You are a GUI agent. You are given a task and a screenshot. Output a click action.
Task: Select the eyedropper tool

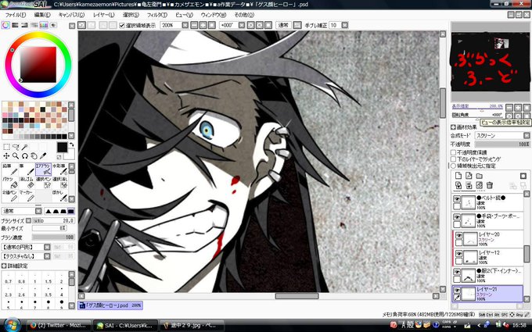click(43, 155)
